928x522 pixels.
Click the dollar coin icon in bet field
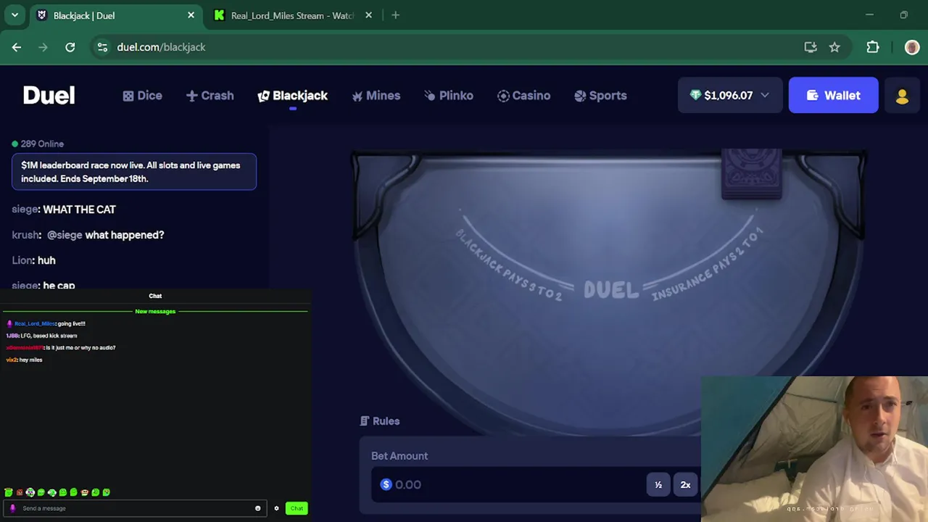(386, 484)
